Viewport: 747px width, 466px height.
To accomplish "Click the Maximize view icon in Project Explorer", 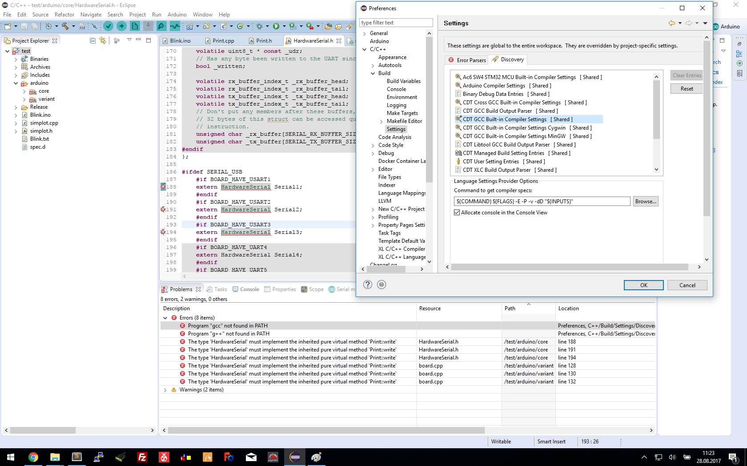I will pyautogui.click(x=149, y=40).
